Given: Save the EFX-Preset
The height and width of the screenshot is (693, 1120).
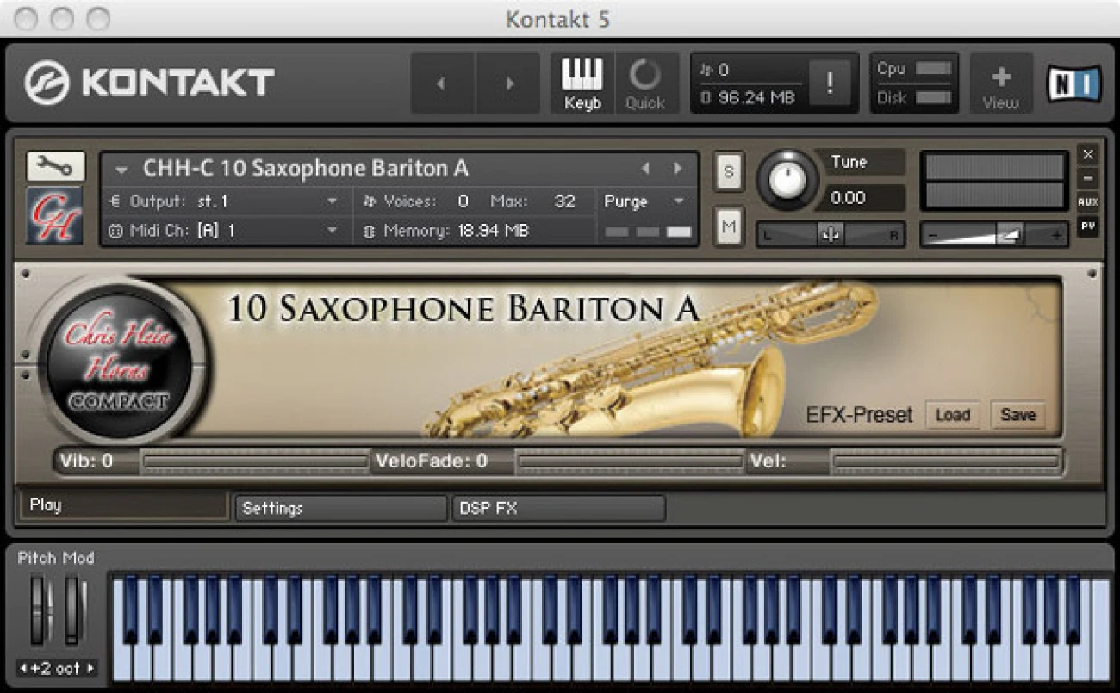Looking at the screenshot, I should pyautogui.click(x=1017, y=415).
